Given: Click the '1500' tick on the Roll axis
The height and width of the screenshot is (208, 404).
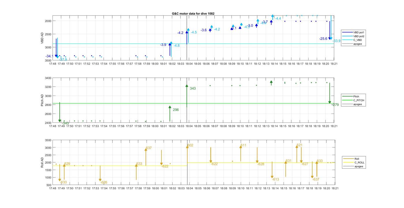Looking at the screenshot, I should 48,170.
